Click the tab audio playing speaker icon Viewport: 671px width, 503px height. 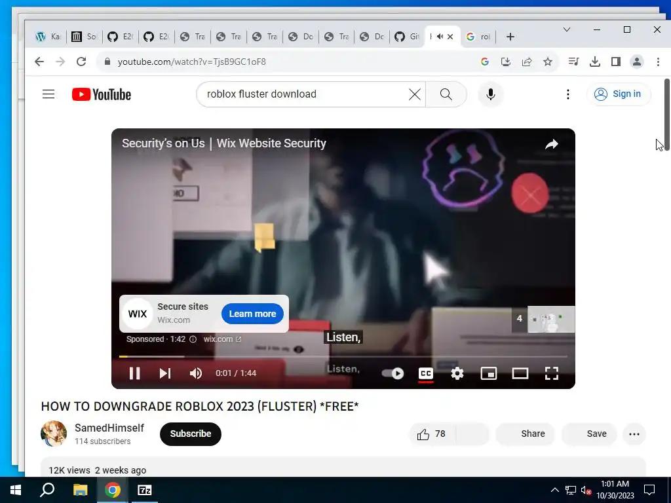(440, 37)
